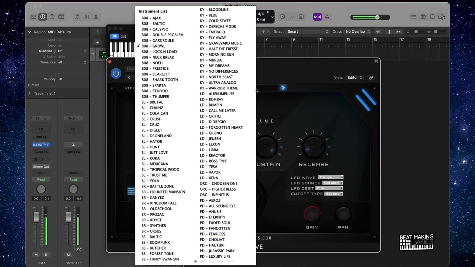Image resolution: width=475 pixels, height=267 pixels.
Task: Click EQ on the Stereo Out strip
Action: click(73, 129)
